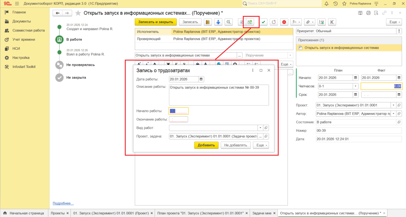The height and width of the screenshot is (217, 406).
Task: Click the notifications bell icon
Action: coord(326,3)
